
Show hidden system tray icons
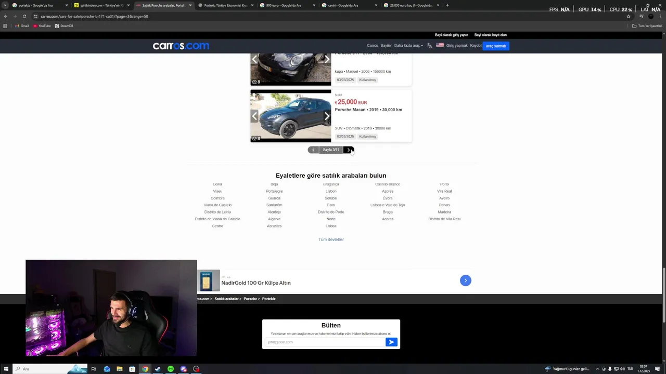point(597,369)
